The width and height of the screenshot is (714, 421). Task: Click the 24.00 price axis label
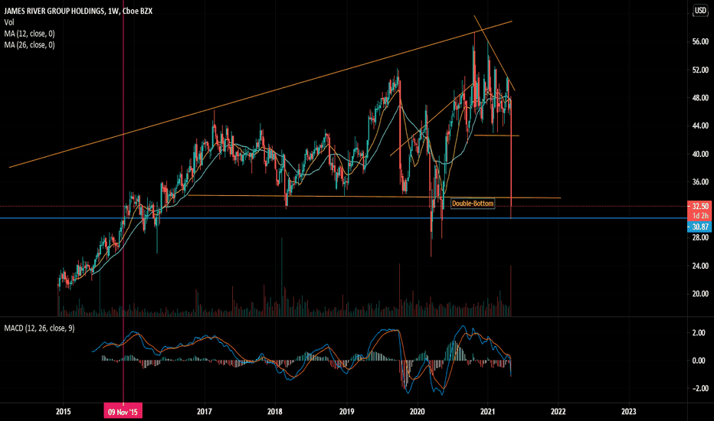point(700,266)
